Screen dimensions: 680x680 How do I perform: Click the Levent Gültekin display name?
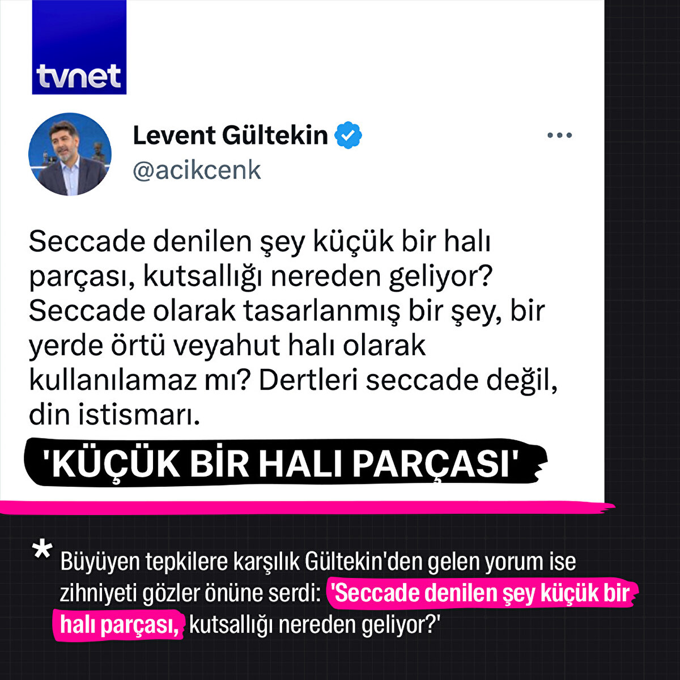[230, 136]
